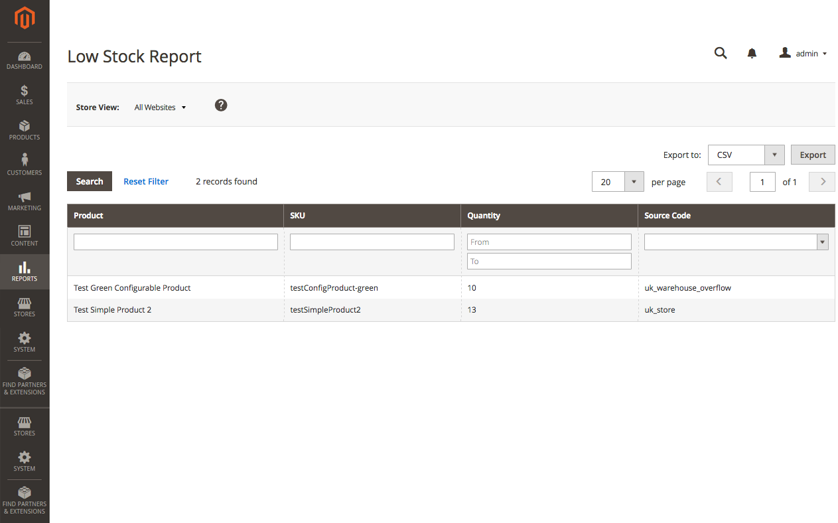838x523 pixels.
Task: Open the lower duplicate System menu
Action: (x=25, y=461)
